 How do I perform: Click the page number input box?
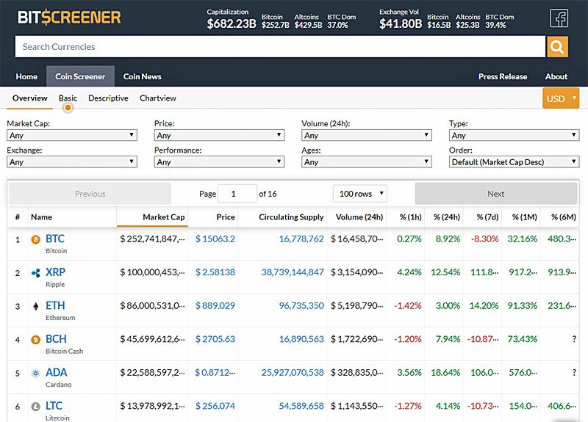237,194
